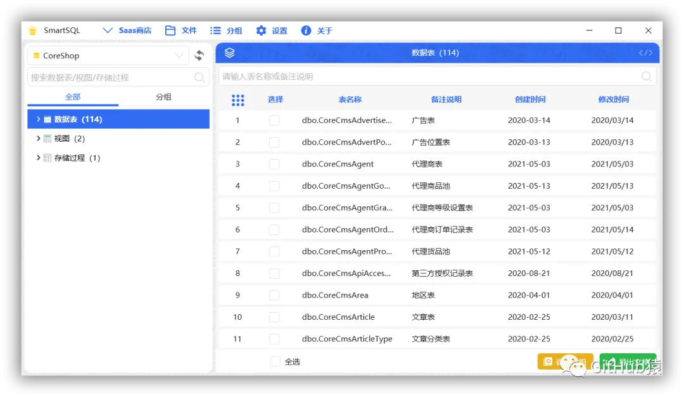Switch to the 分组 tab in sidebar

(163, 97)
